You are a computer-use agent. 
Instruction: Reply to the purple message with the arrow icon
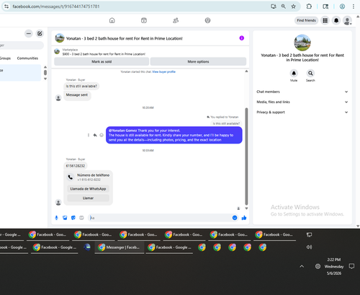pyautogui.click(x=95, y=135)
